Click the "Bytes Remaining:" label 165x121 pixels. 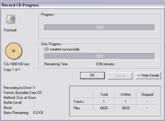[16, 113]
